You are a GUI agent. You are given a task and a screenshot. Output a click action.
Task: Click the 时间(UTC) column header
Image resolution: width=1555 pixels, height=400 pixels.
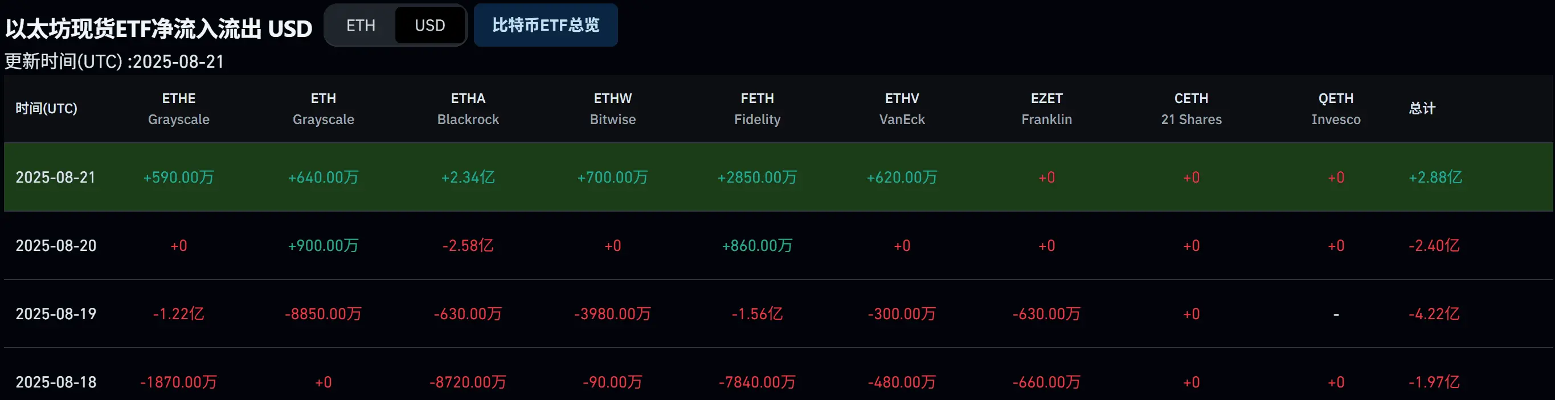pos(47,109)
